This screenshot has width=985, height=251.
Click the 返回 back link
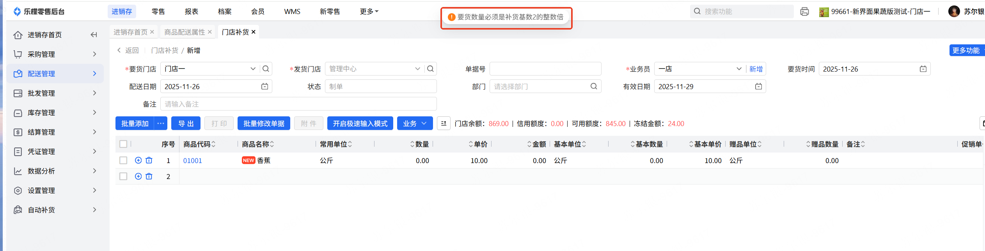point(128,50)
